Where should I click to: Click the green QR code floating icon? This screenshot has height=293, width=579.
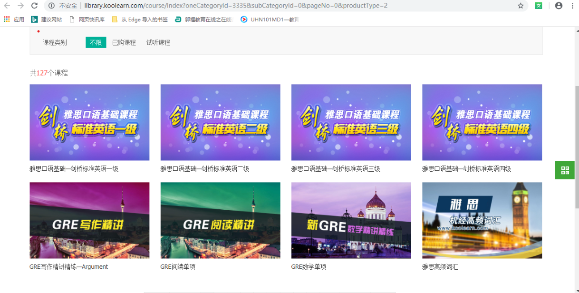pos(565,170)
